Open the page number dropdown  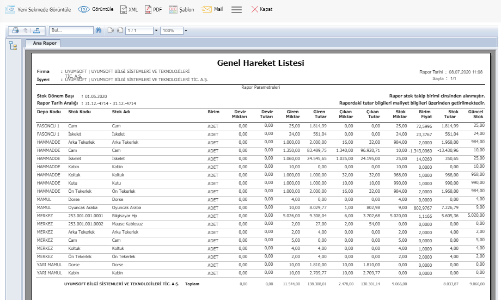pos(156,30)
